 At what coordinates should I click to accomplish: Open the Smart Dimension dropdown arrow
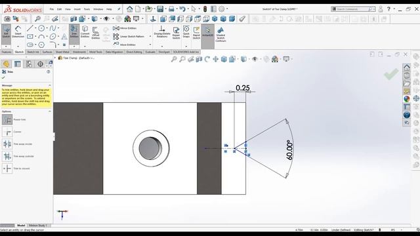click(x=18, y=47)
